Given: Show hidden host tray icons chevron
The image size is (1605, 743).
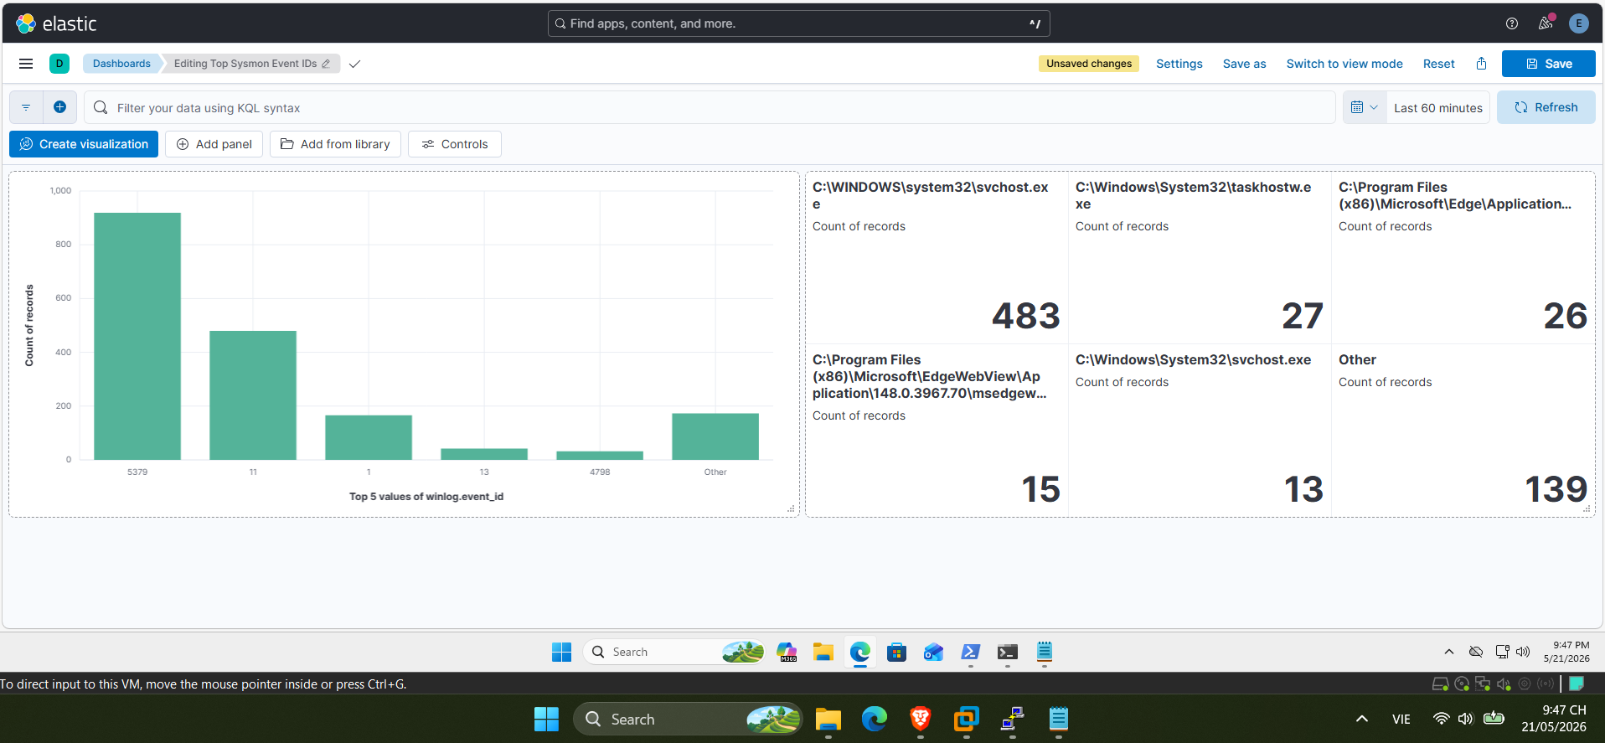Looking at the screenshot, I should [1362, 719].
